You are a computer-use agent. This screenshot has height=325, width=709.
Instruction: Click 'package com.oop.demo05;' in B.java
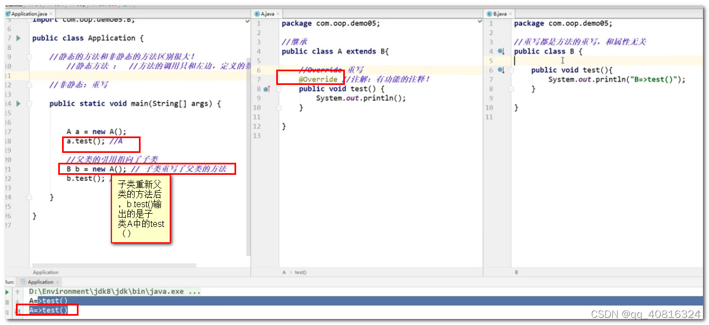563,24
